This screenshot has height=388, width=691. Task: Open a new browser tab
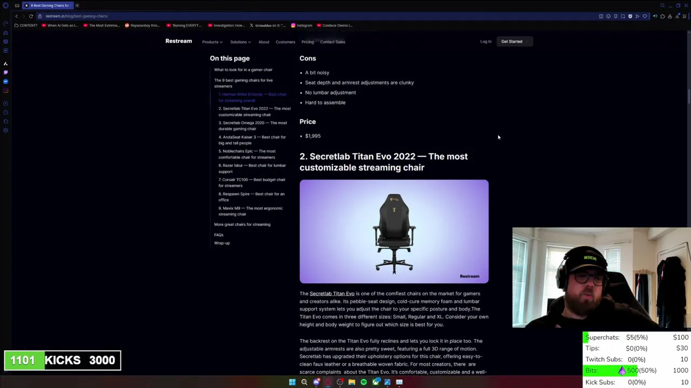(x=77, y=5)
